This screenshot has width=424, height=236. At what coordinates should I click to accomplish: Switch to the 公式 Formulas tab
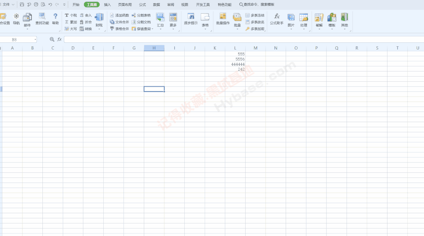point(142,5)
